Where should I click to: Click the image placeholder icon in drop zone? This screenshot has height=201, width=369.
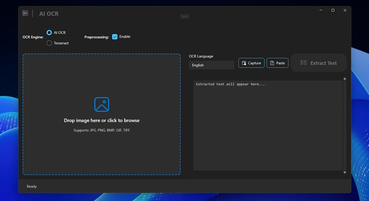102,104
